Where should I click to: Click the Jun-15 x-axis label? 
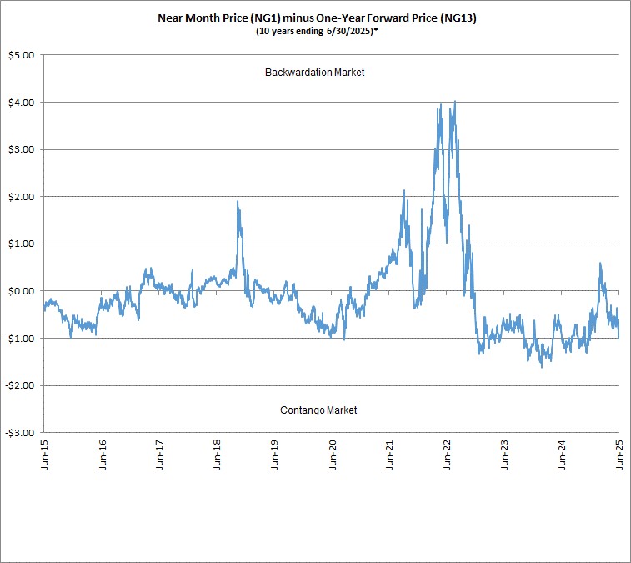coord(44,455)
